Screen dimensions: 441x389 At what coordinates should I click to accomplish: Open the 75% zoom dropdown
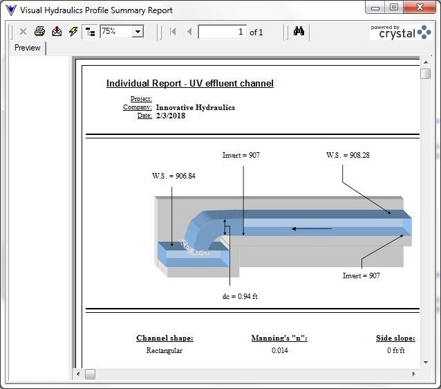(138, 32)
